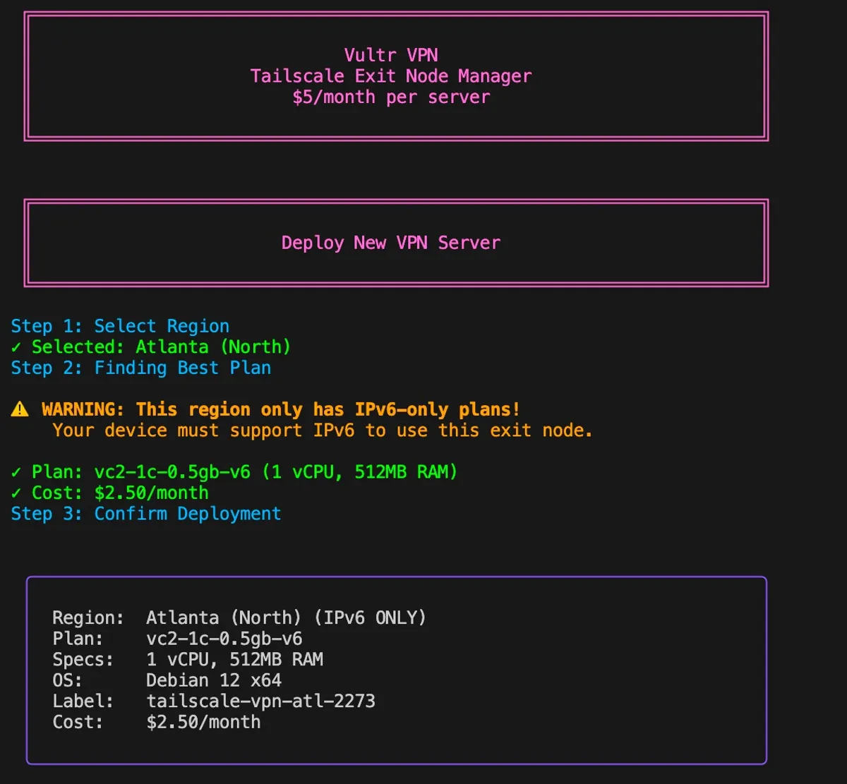Viewport: 847px width, 784px height.
Task: Select the Region row in the summary box
Action: click(239, 617)
